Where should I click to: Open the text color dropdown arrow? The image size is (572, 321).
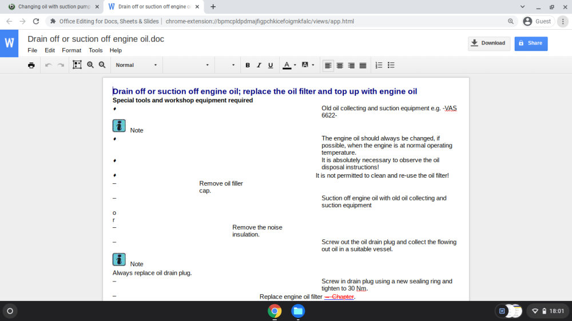click(x=295, y=65)
